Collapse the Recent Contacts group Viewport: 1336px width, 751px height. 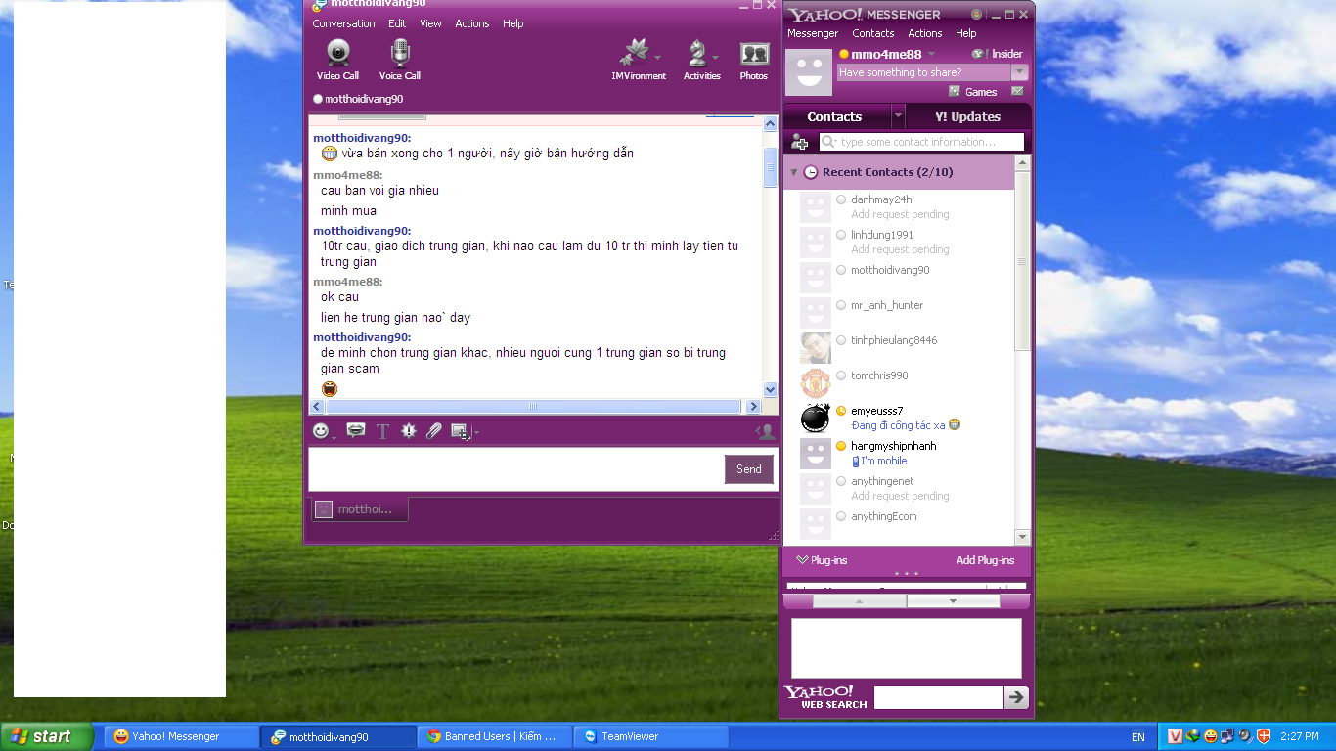794,173
